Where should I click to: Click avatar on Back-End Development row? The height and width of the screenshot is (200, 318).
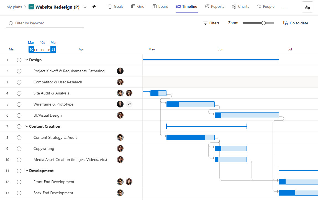(x=120, y=193)
